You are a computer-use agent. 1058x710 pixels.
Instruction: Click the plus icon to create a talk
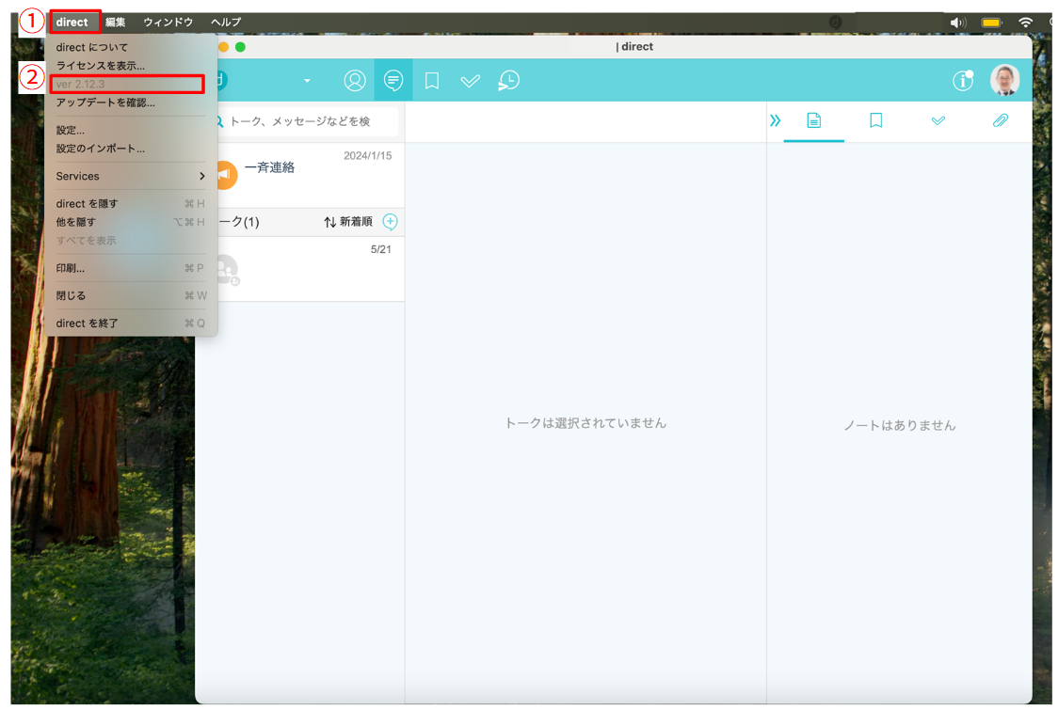(x=391, y=222)
